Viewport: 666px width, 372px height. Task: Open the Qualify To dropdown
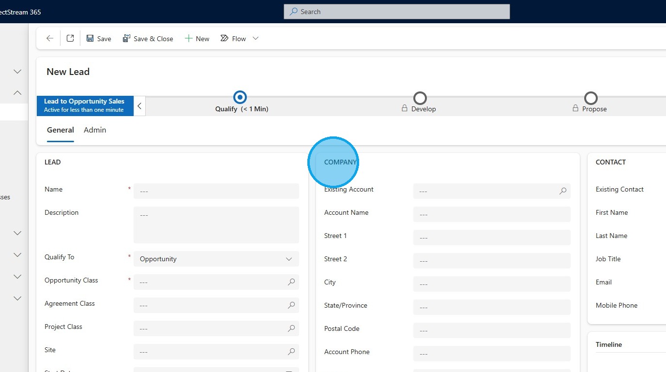[x=216, y=259]
